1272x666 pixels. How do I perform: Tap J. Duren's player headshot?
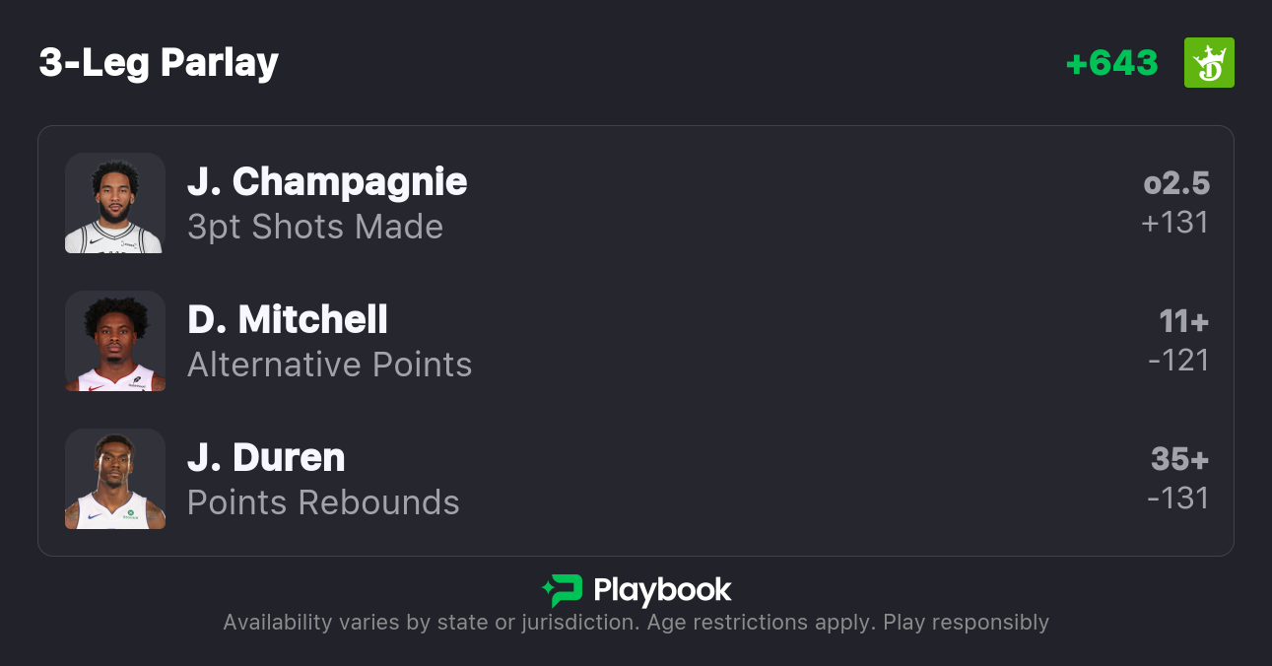[x=115, y=479]
